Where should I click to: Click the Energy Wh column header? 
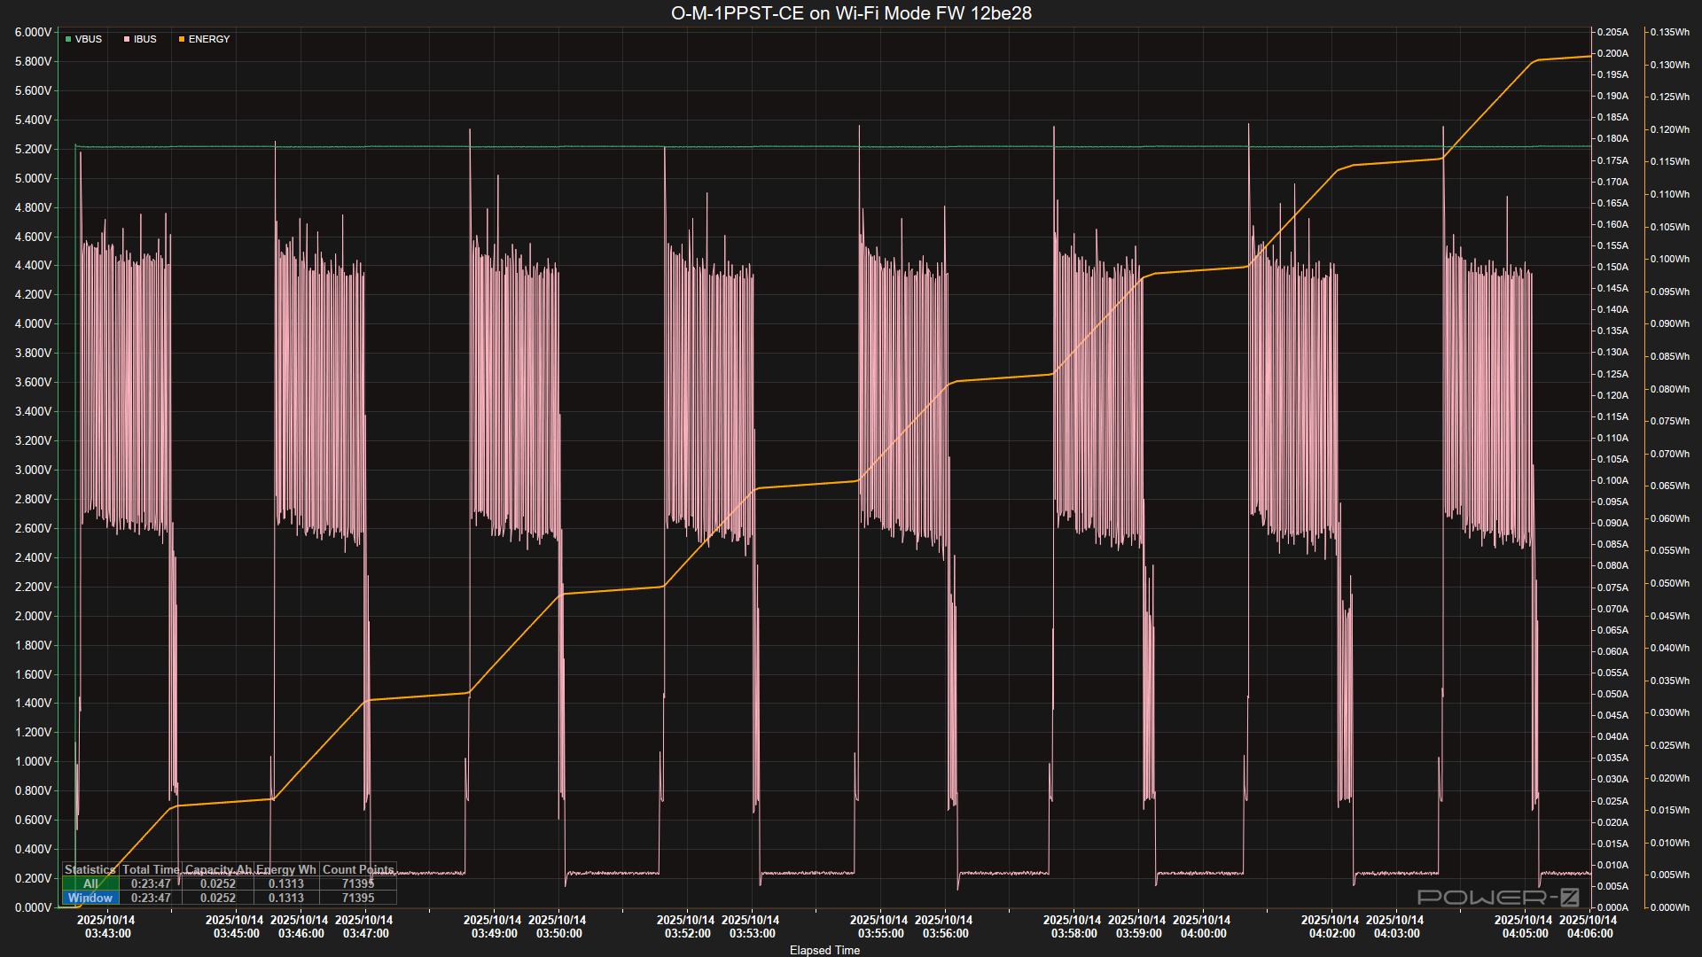(285, 869)
